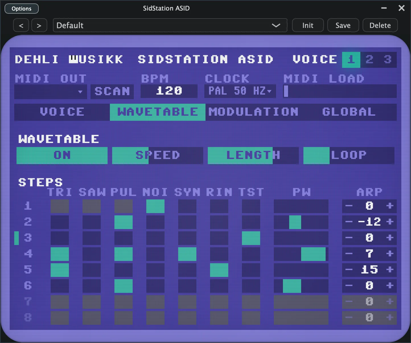
Task: Close the SidStation ASID window
Action: [x=402, y=8]
